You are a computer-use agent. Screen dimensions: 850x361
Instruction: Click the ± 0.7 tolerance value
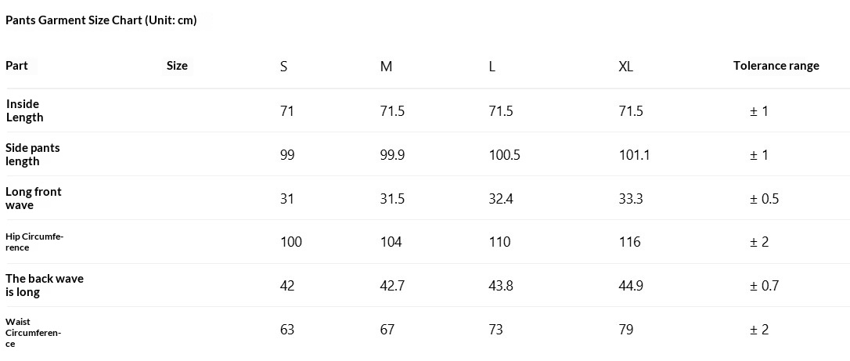tap(765, 286)
